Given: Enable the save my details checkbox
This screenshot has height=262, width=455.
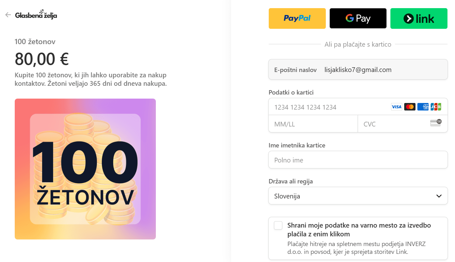Looking at the screenshot, I should tap(278, 225).
